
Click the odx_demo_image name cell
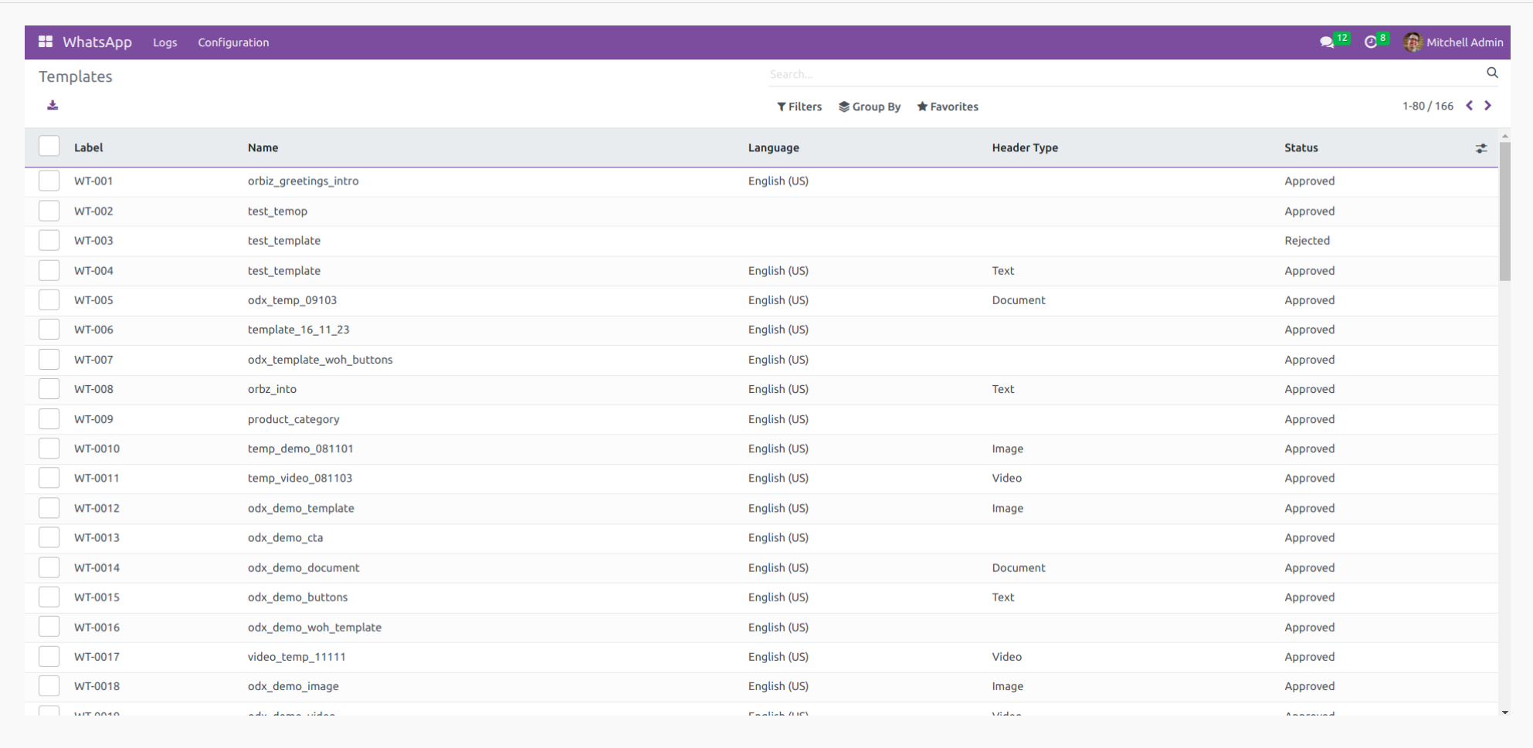pos(293,686)
